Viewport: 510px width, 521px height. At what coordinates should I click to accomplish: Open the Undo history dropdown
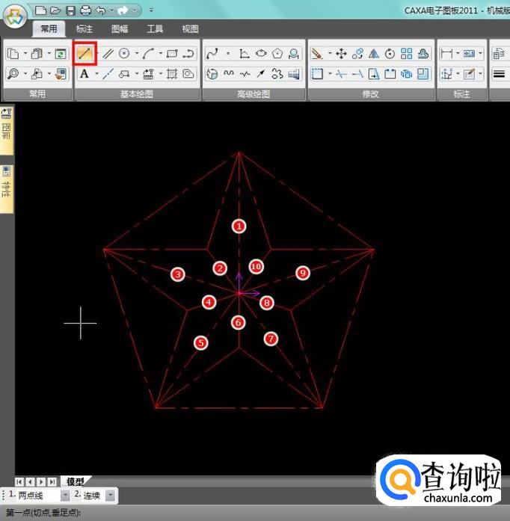tap(111, 10)
